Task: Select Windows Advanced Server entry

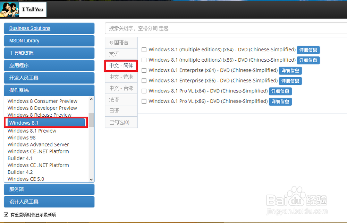Action: click(38, 144)
